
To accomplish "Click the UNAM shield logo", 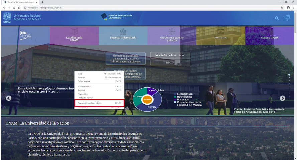I will (7, 18).
